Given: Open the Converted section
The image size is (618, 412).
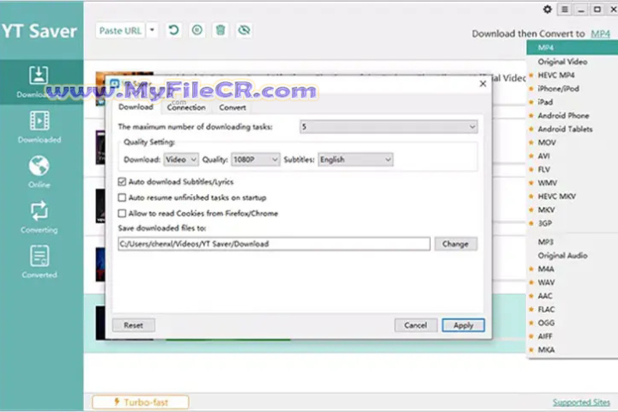Looking at the screenshot, I should click(x=39, y=262).
